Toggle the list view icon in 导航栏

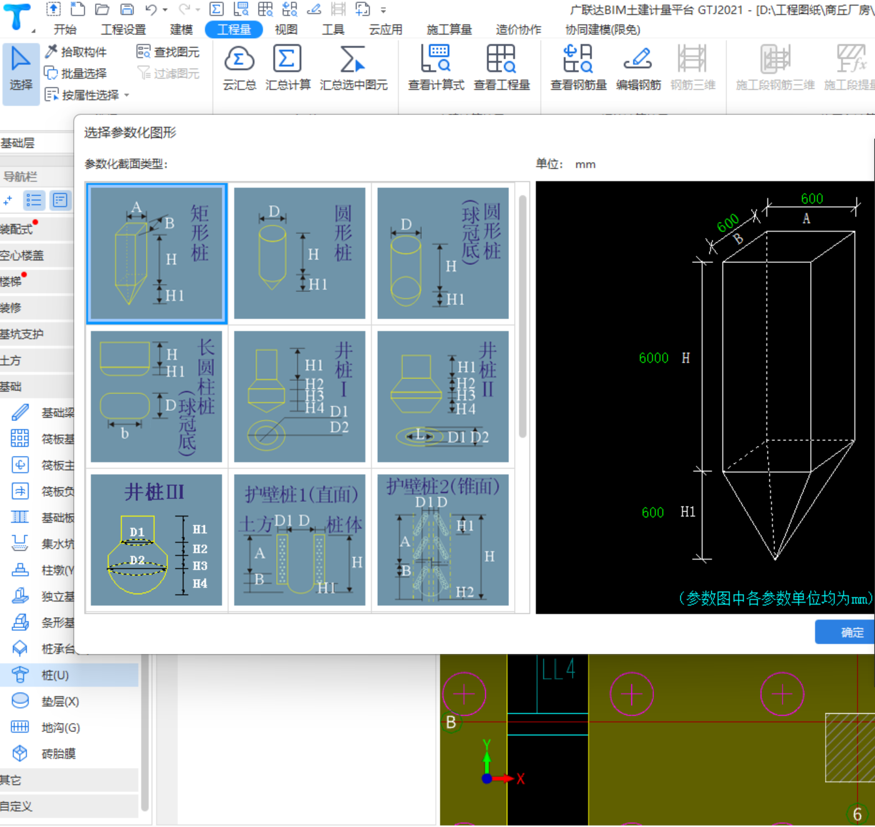pos(34,201)
